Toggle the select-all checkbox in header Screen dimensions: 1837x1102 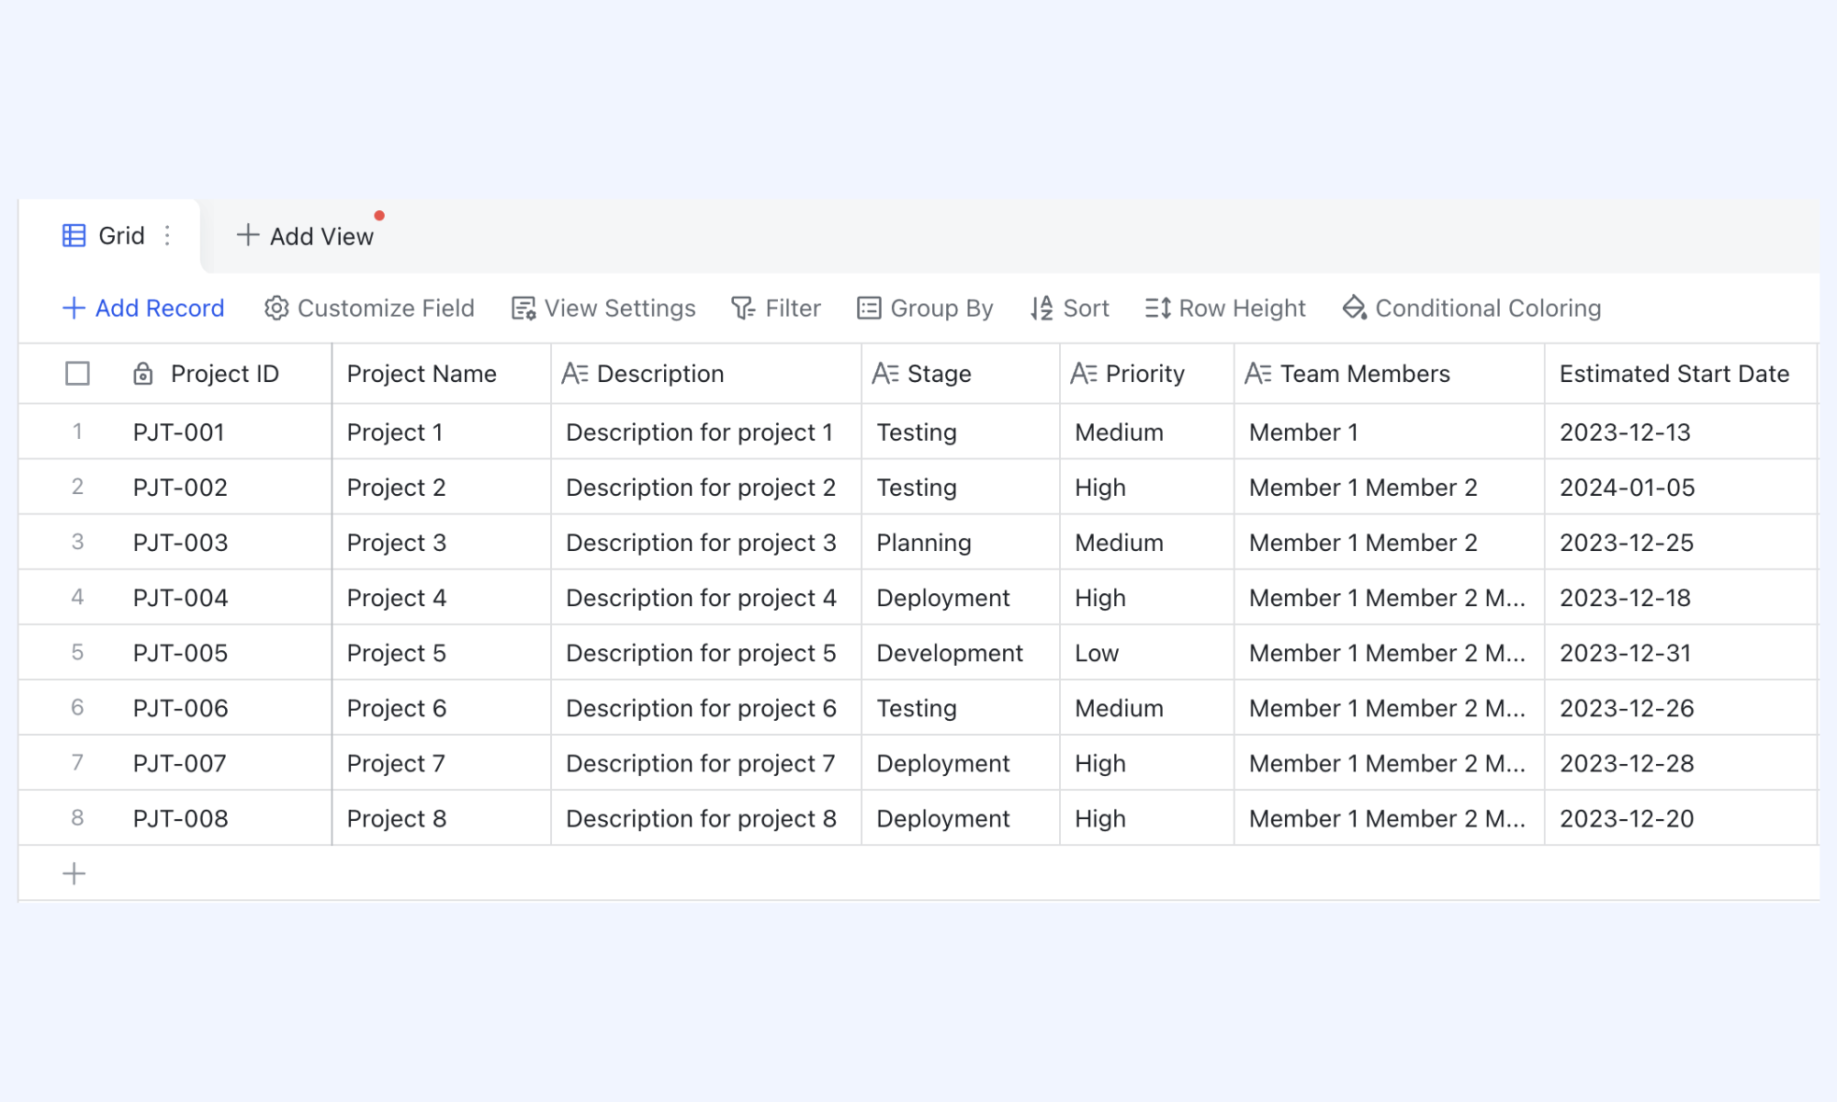pyautogui.click(x=77, y=374)
